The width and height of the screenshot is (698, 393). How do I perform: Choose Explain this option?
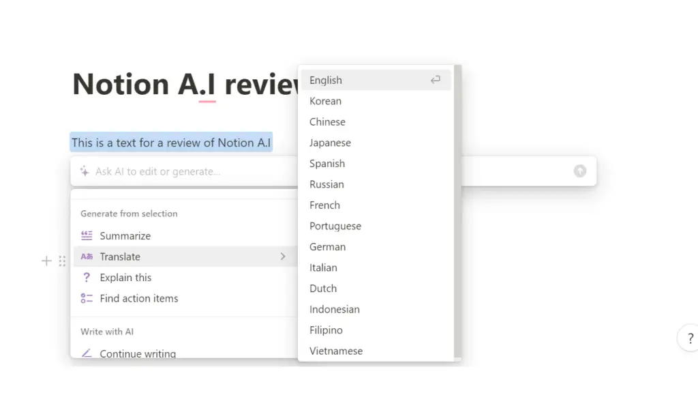pos(184,277)
